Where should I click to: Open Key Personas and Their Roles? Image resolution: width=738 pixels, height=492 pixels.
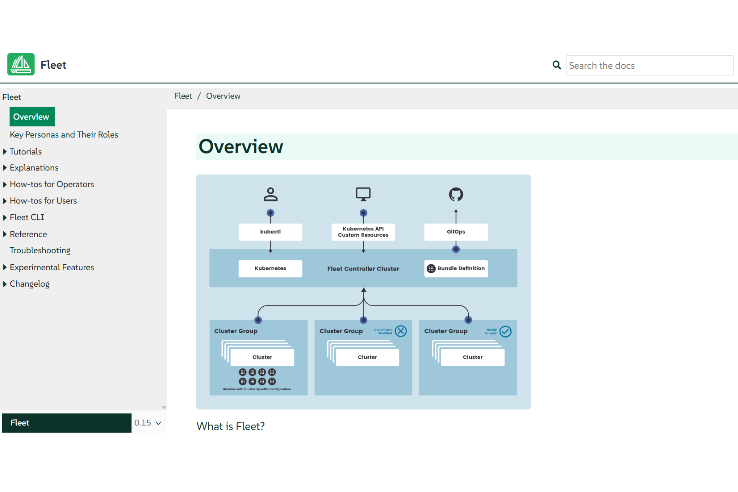pyautogui.click(x=64, y=135)
